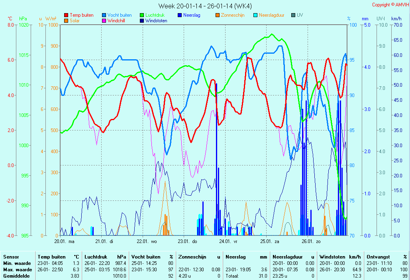This screenshot has height=280, width=410.
Task: Click the Copyright AMVIH text
Action: coord(390,5)
